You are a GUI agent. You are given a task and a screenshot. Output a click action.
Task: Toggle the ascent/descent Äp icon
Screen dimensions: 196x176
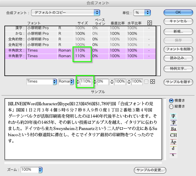coord(173,142)
